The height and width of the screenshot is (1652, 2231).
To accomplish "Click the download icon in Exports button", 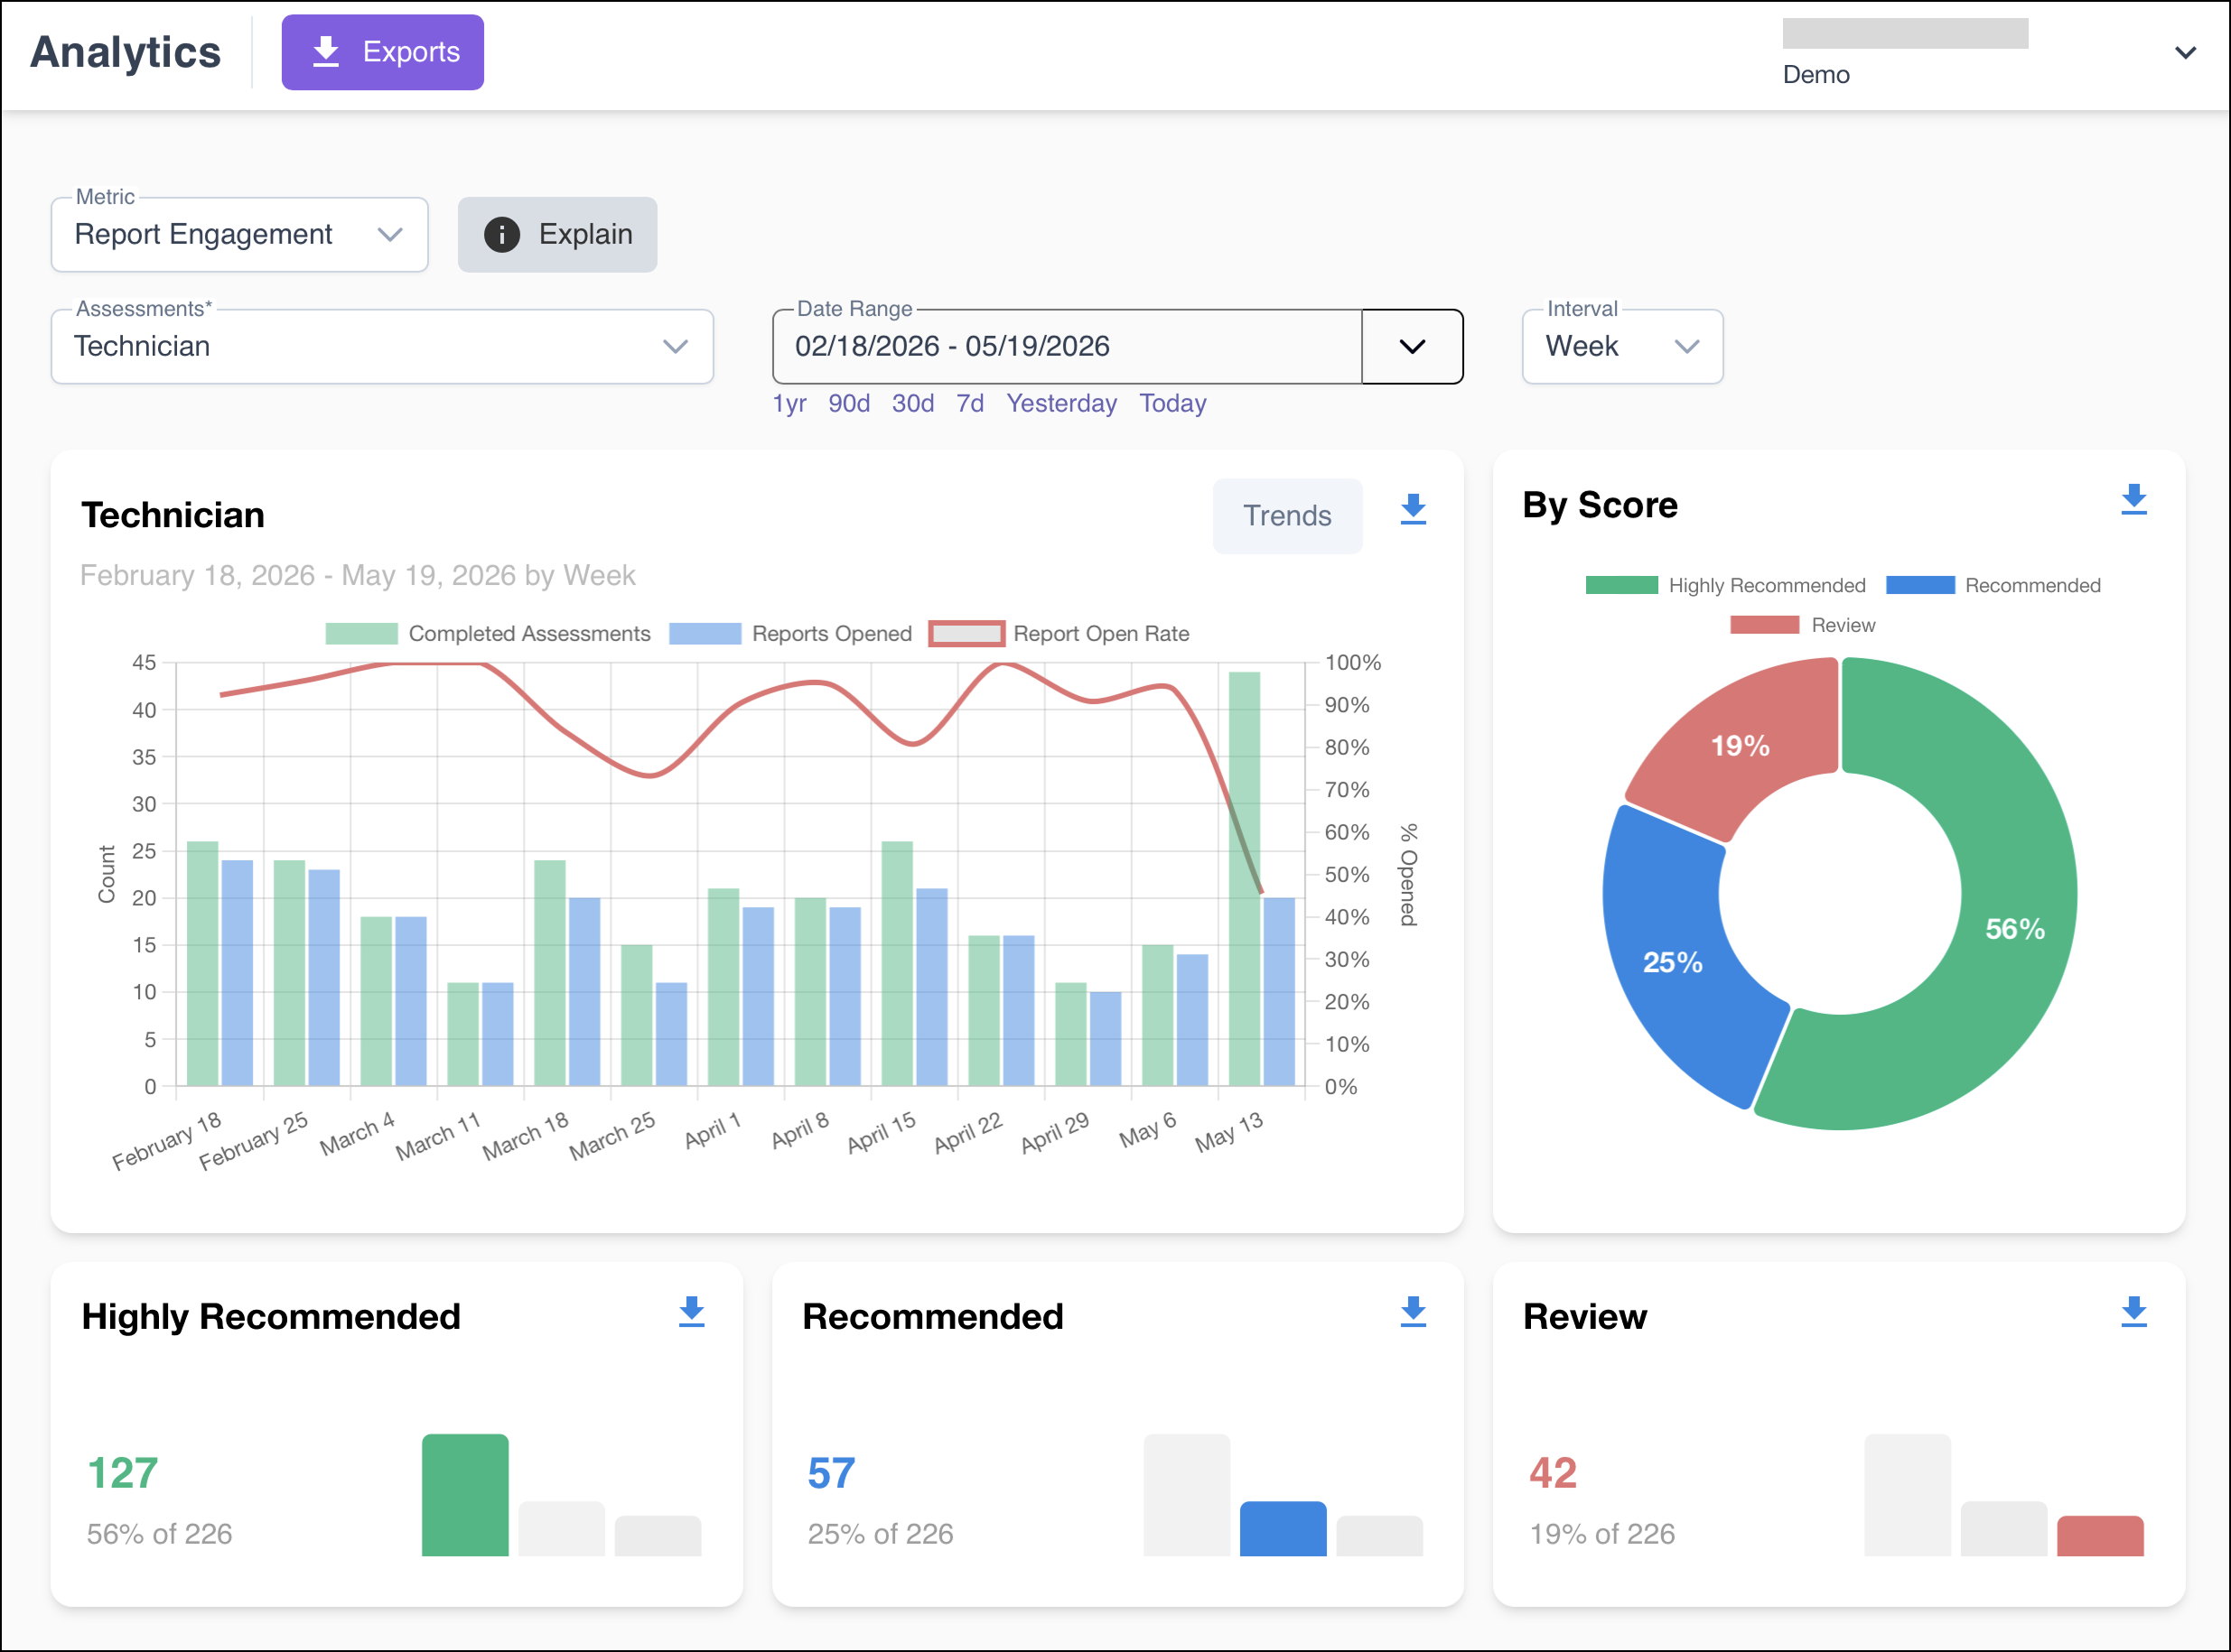I will (x=326, y=52).
